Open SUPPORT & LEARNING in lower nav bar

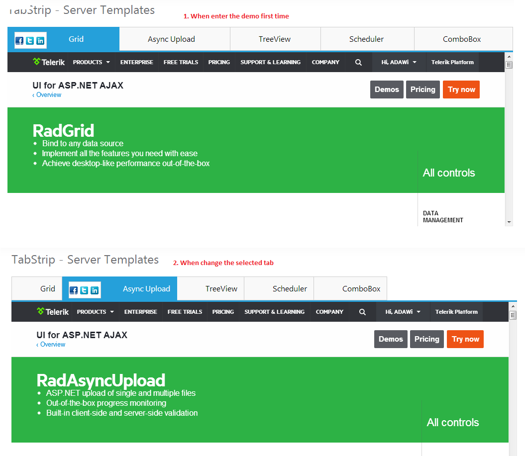pyautogui.click(x=275, y=312)
